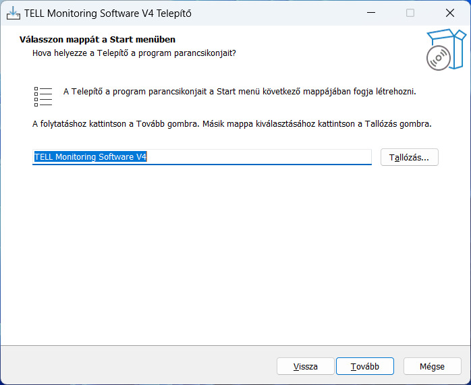Click the title text TELL Monitoring Software V4 Telepítő

point(107,13)
